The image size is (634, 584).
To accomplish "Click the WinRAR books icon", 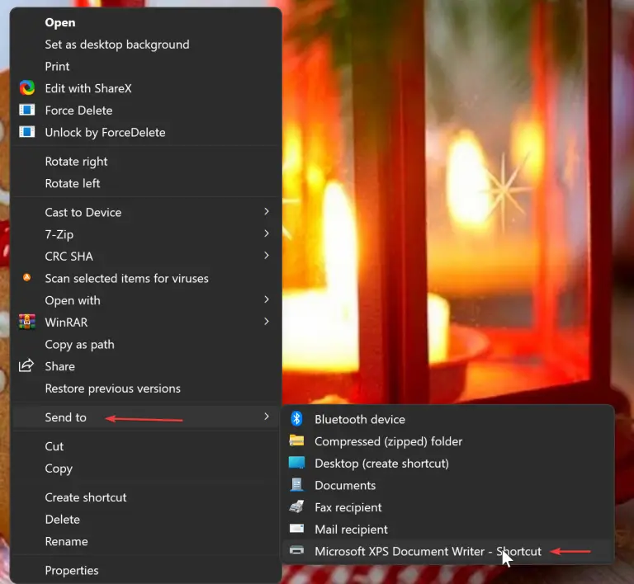I will coord(27,322).
